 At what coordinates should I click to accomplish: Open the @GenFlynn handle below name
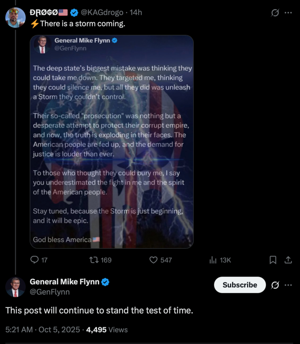50,292
